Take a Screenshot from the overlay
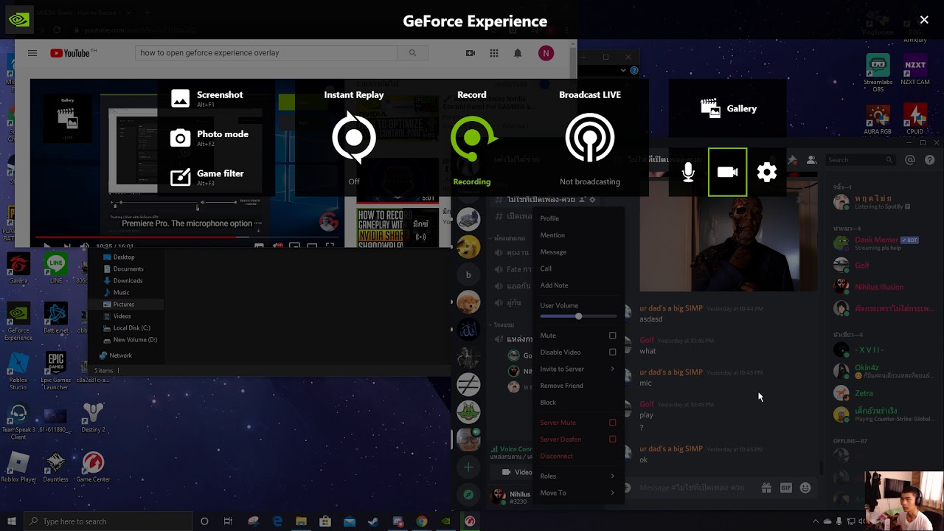 206,98
